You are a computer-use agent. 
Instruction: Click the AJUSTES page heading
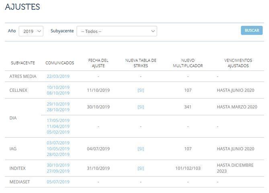pyautogui.click(x=23, y=7)
